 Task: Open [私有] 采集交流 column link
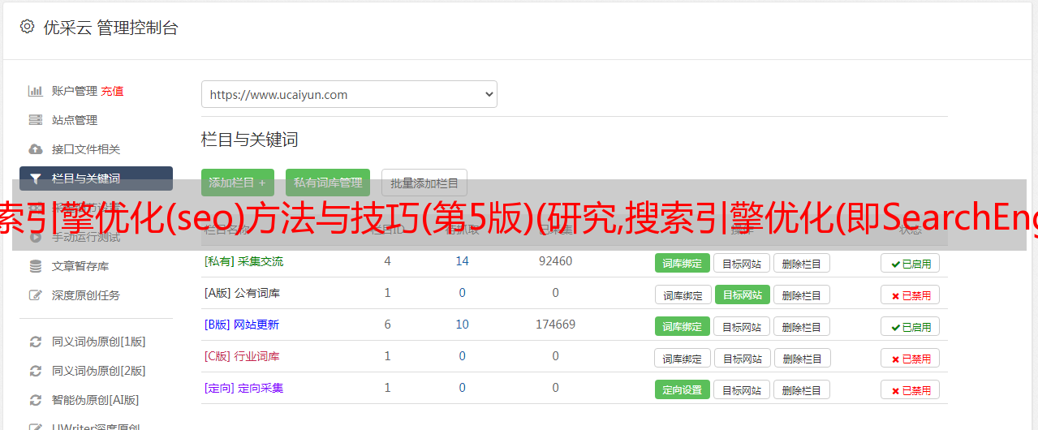click(243, 261)
